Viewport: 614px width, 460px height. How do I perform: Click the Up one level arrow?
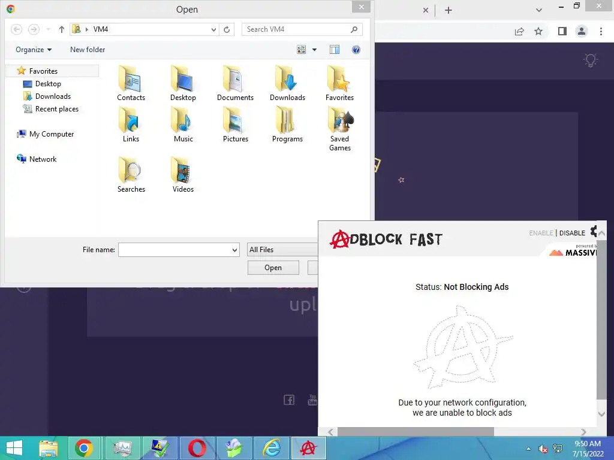[x=62, y=29]
